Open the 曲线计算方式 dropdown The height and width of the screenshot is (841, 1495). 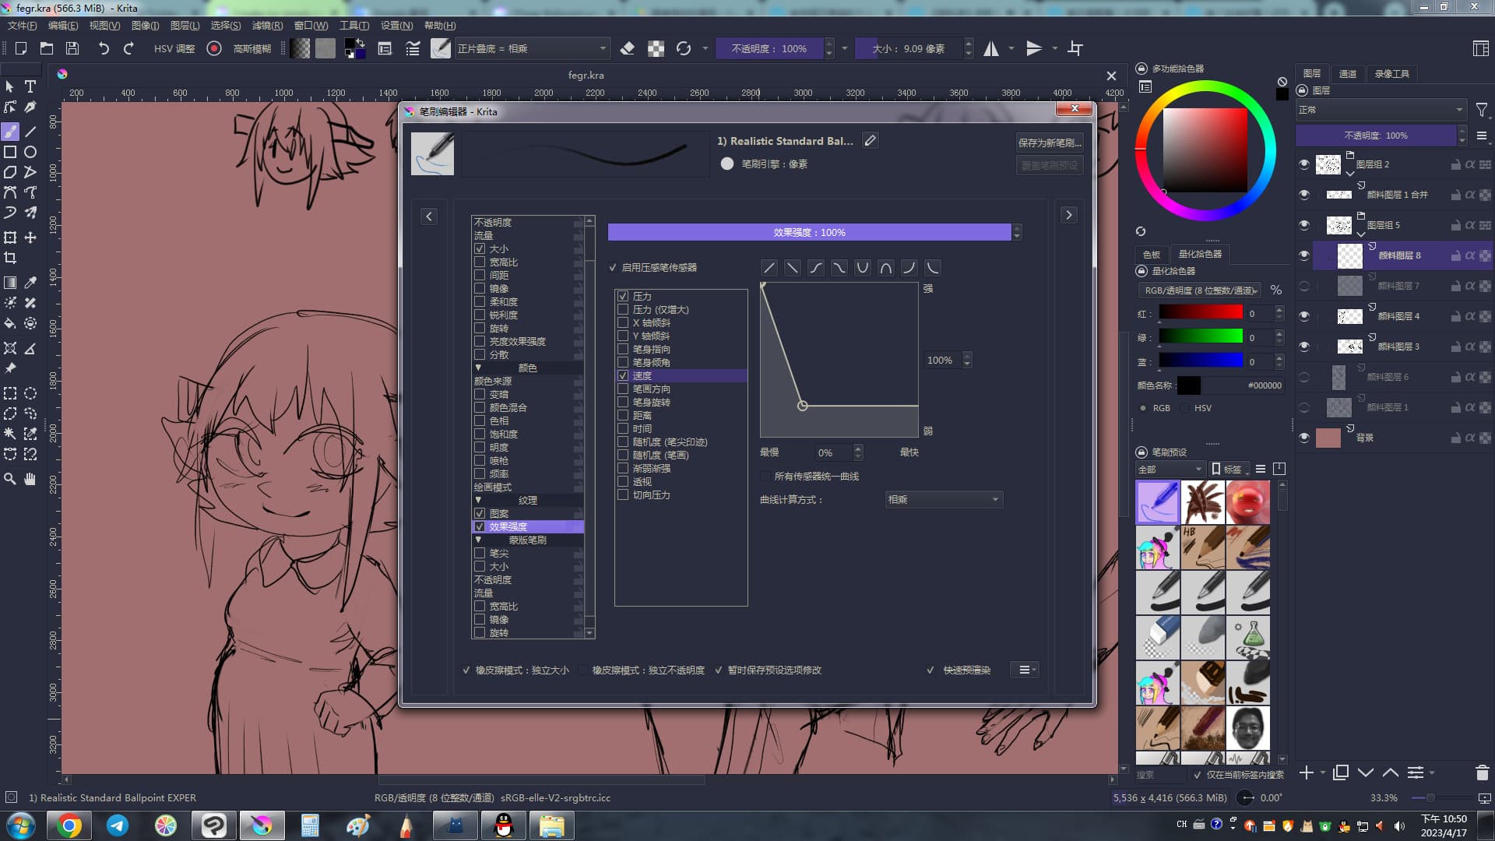[943, 500]
